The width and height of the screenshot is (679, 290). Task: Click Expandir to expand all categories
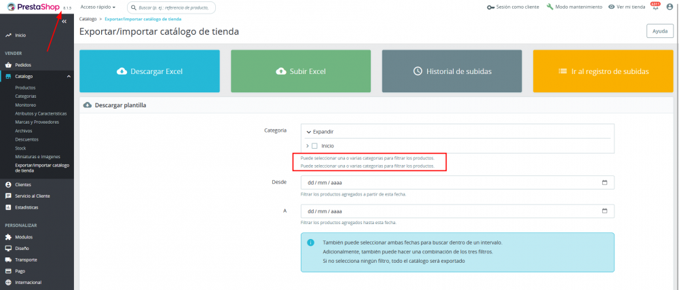(320, 132)
